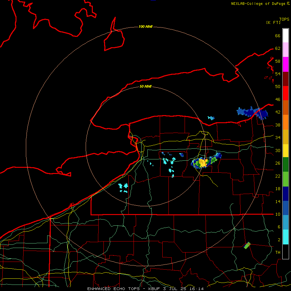This screenshot has width=291, height=291.
Task: Pick the white swatch in the legend
Action: coord(286,36)
